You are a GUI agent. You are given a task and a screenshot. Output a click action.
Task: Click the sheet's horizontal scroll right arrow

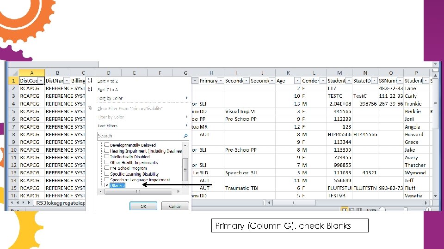coord(425,202)
